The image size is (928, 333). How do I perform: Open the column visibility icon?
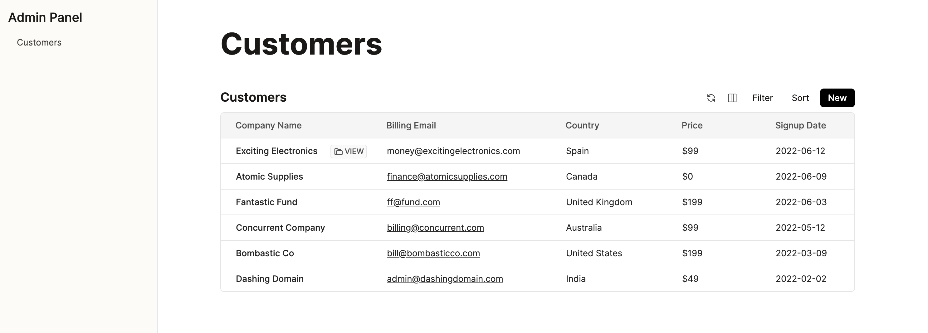pyautogui.click(x=732, y=98)
